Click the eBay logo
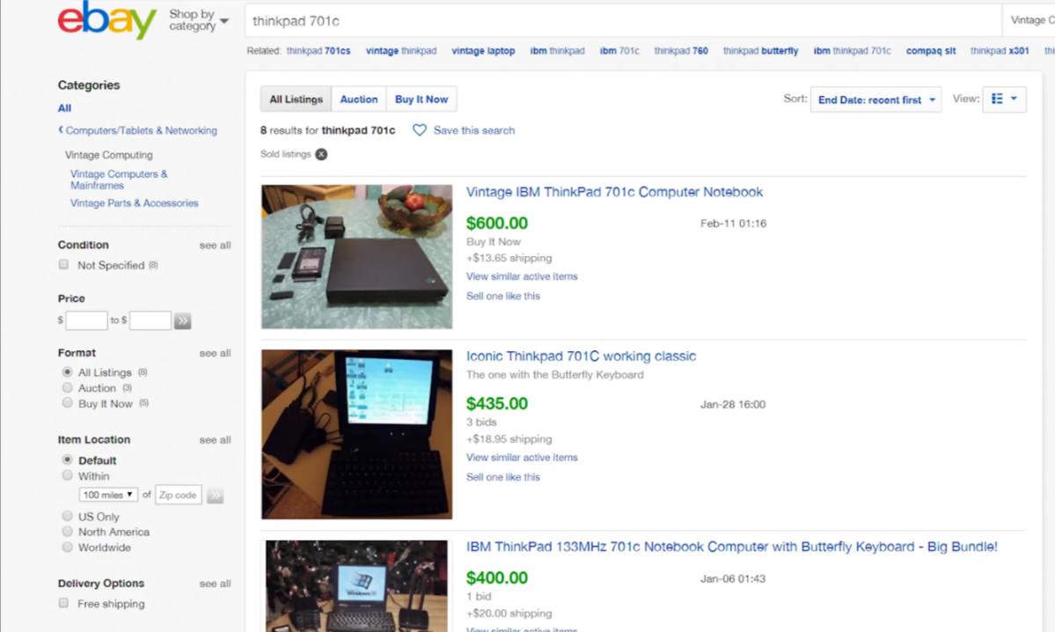Screen dimensions: 1055x632 click(x=107, y=20)
